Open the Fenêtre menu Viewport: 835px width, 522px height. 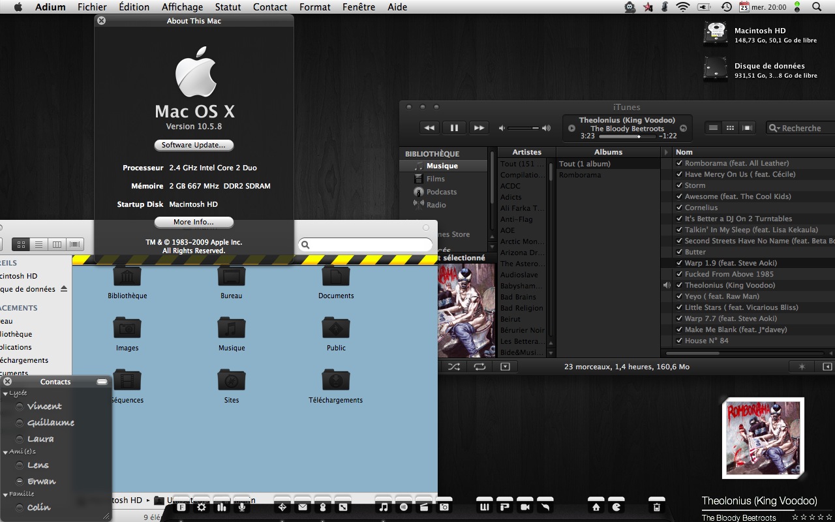(359, 7)
